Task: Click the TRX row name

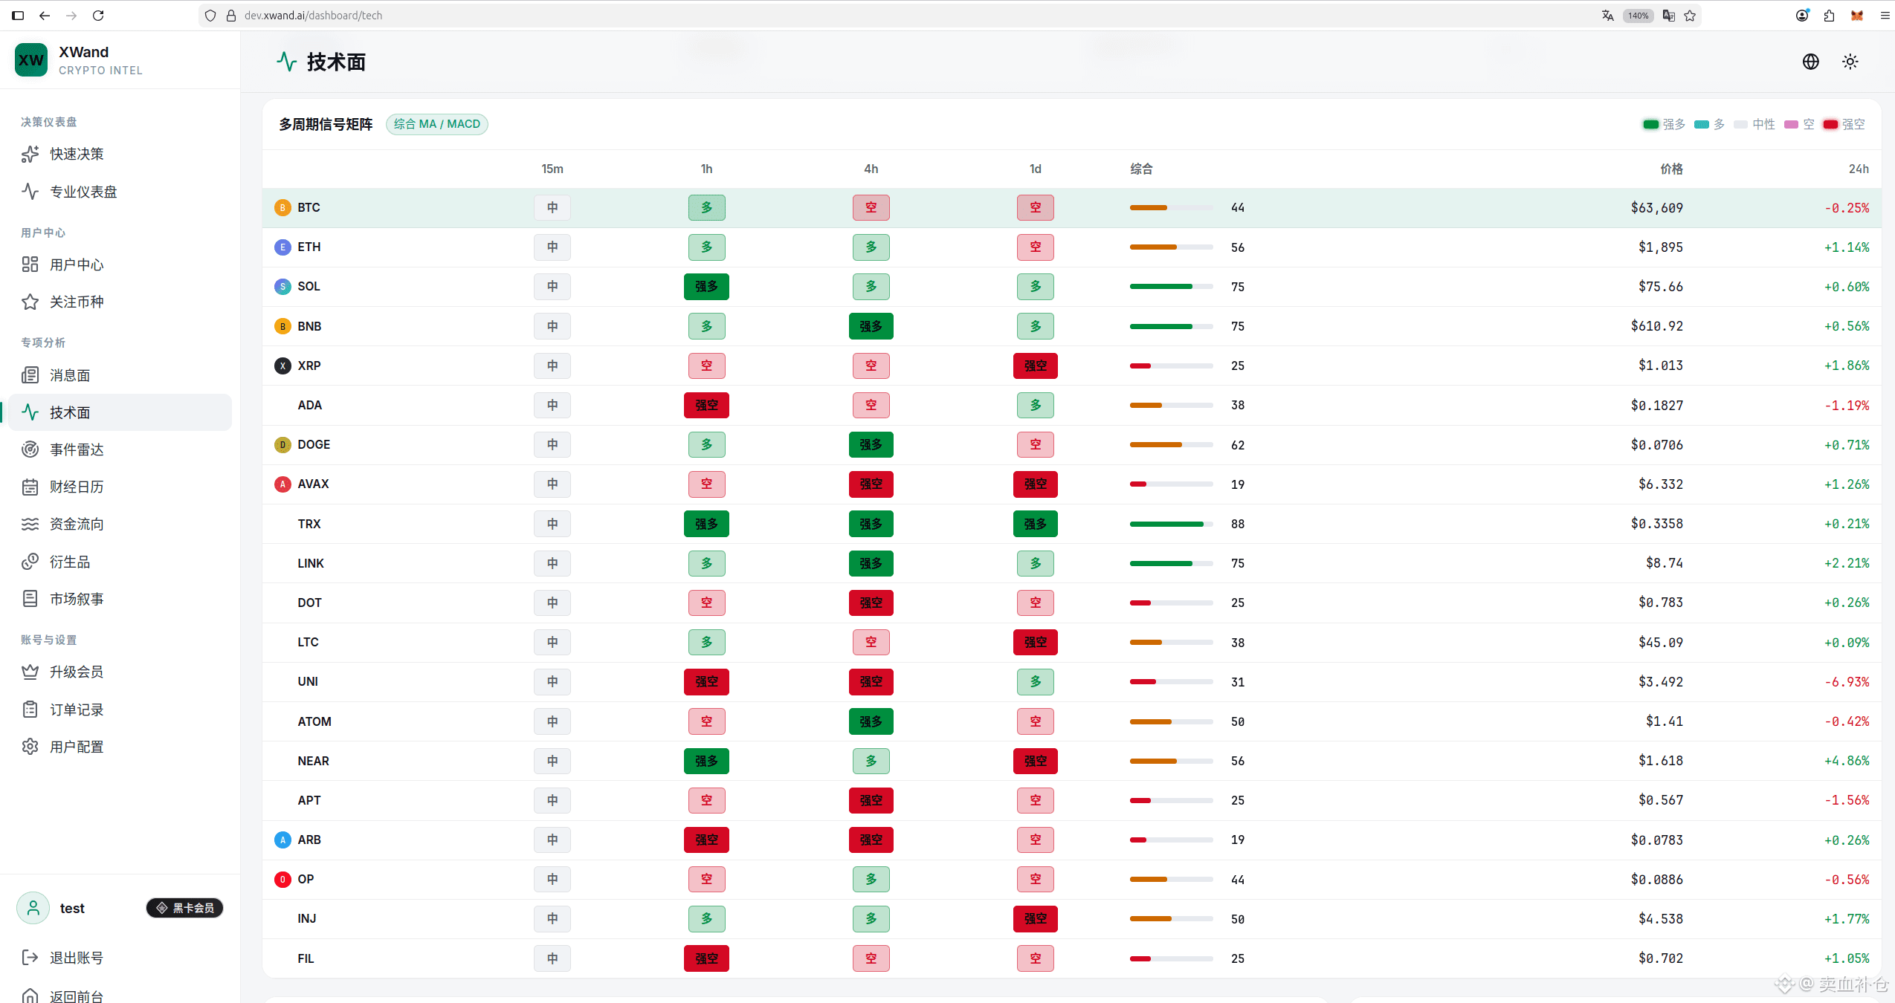Action: (x=309, y=524)
